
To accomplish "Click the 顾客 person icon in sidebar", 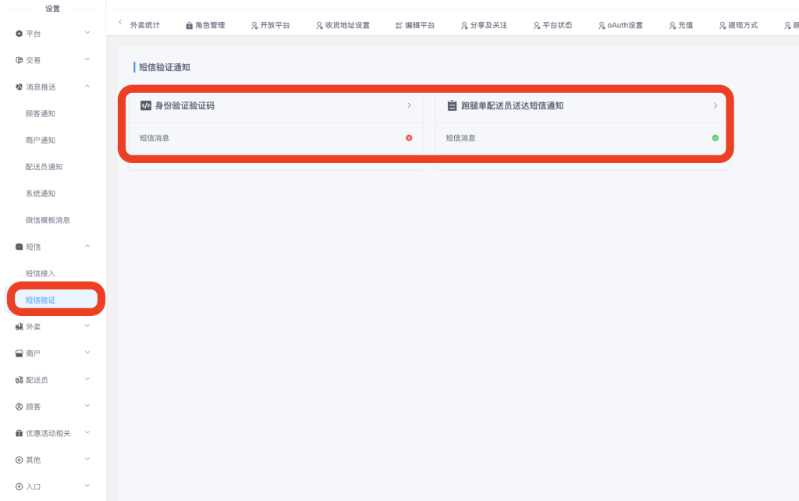I will (20, 407).
